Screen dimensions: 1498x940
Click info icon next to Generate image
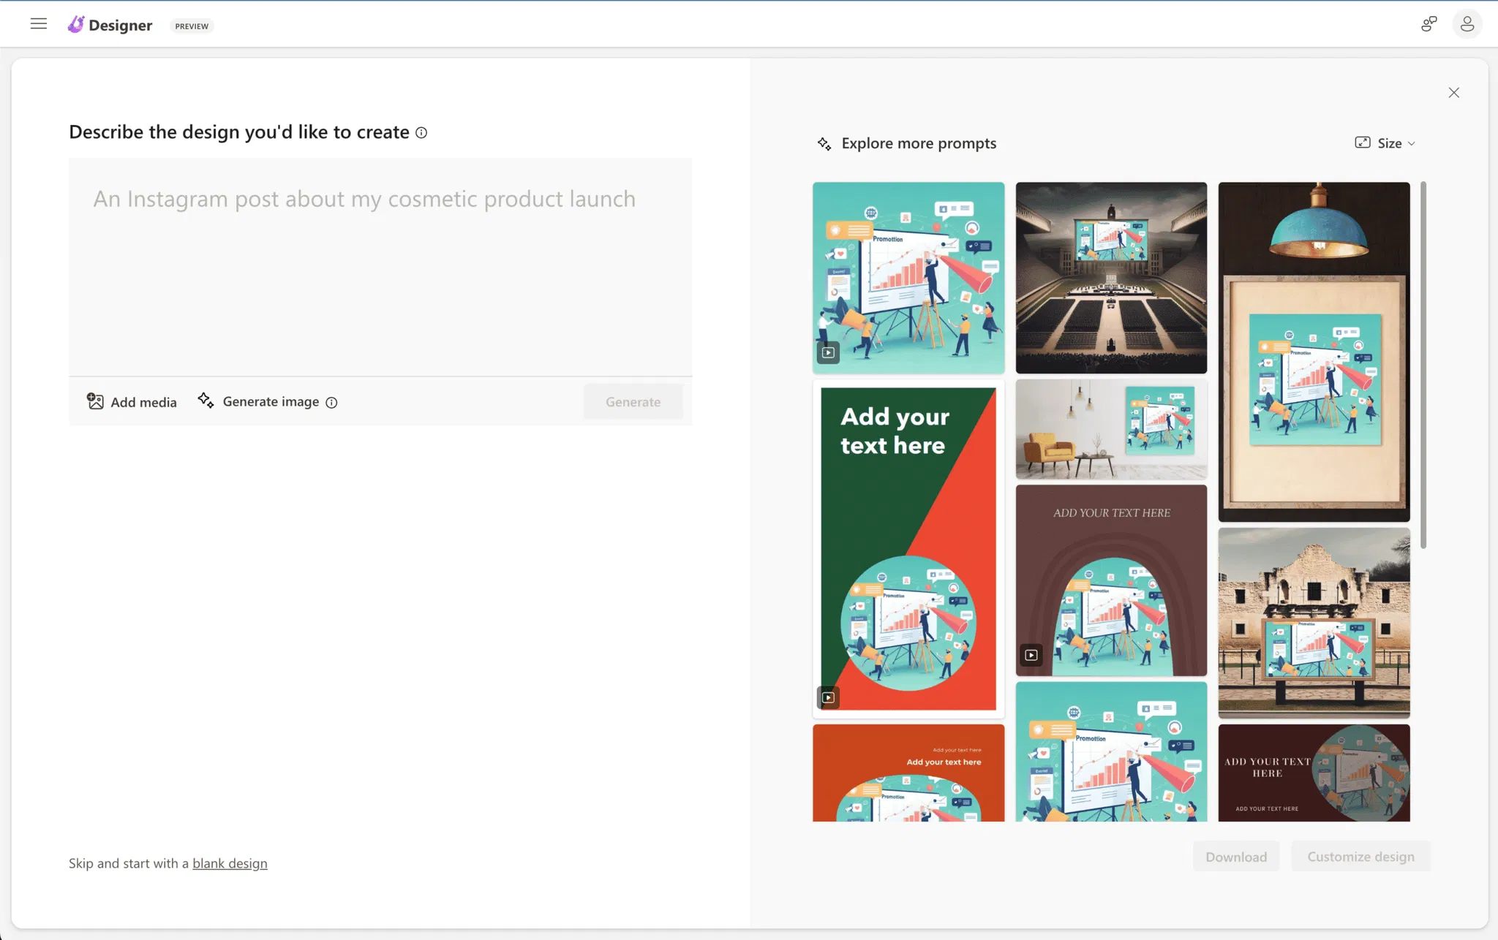[x=331, y=403]
